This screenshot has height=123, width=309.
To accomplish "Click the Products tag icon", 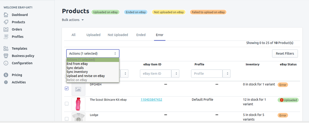I will [x=6, y=22].
